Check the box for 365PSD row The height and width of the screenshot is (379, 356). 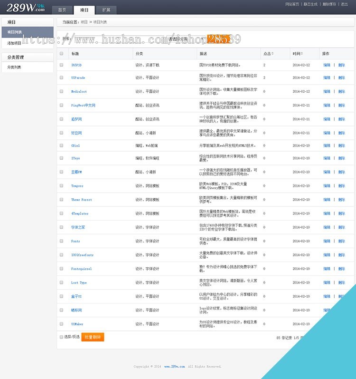pos(62,65)
